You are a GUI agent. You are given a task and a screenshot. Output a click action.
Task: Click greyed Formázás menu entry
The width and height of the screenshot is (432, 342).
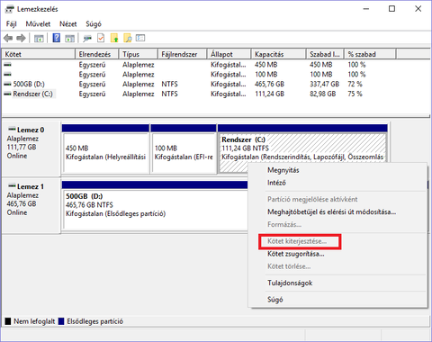(x=337, y=224)
